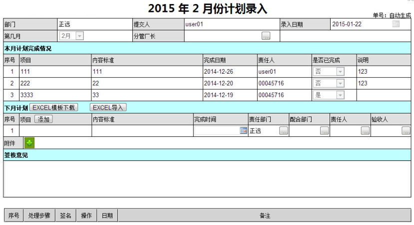
Task: Expand 是否已完成 dropdown for row 2
Action: click(340, 84)
